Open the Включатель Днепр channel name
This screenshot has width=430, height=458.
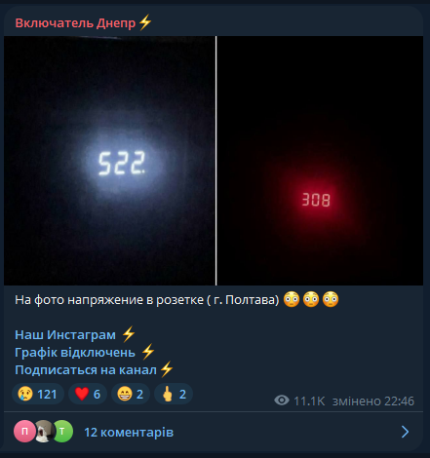(x=75, y=23)
